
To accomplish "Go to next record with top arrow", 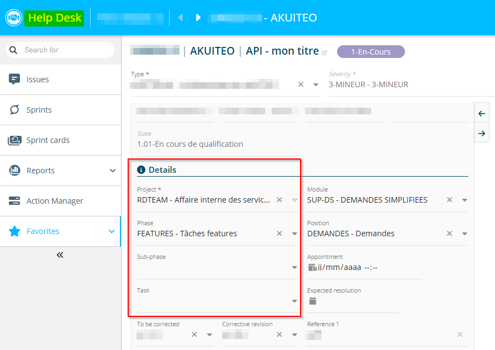I will click(198, 18).
